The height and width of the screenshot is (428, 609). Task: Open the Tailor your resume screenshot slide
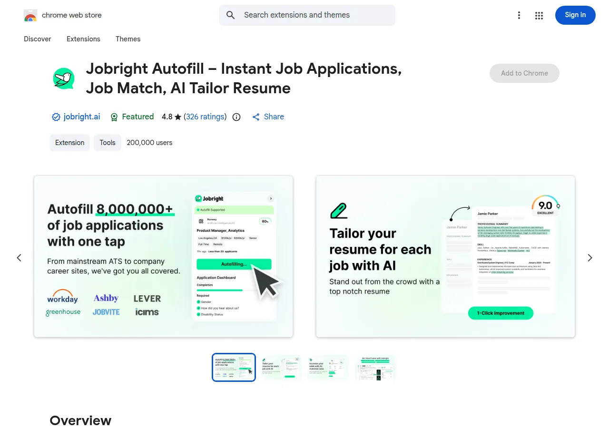(x=445, y=257)
